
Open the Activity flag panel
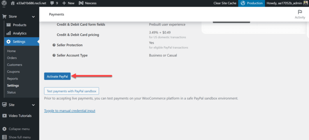pos(300,14)
